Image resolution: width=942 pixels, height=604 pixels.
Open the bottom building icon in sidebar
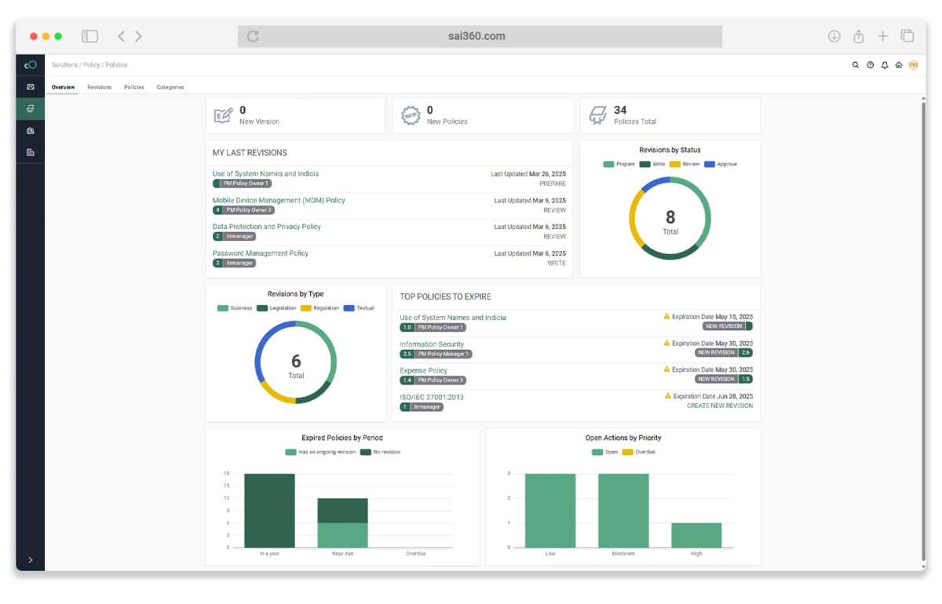pos(30,152)
